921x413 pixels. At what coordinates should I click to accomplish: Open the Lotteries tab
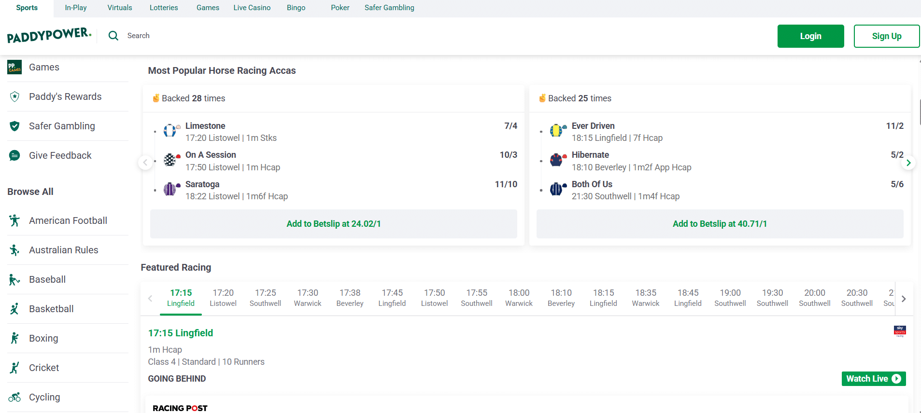pos(164,8)
